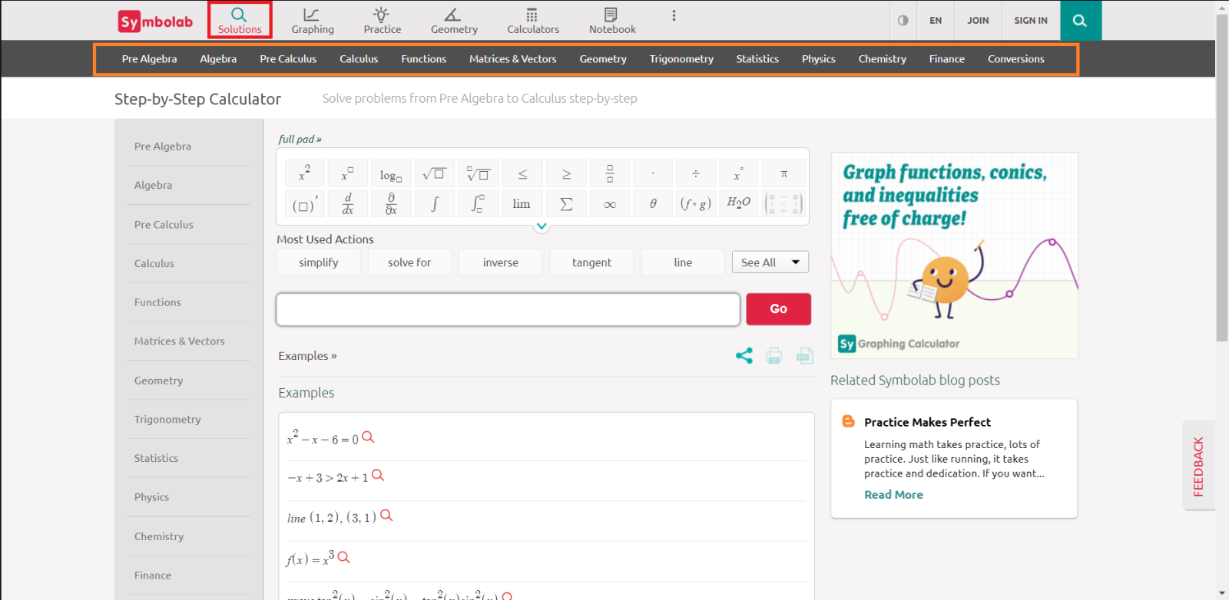Click the summation sigma button
The image size is (1229, 600).
[566, 204]
